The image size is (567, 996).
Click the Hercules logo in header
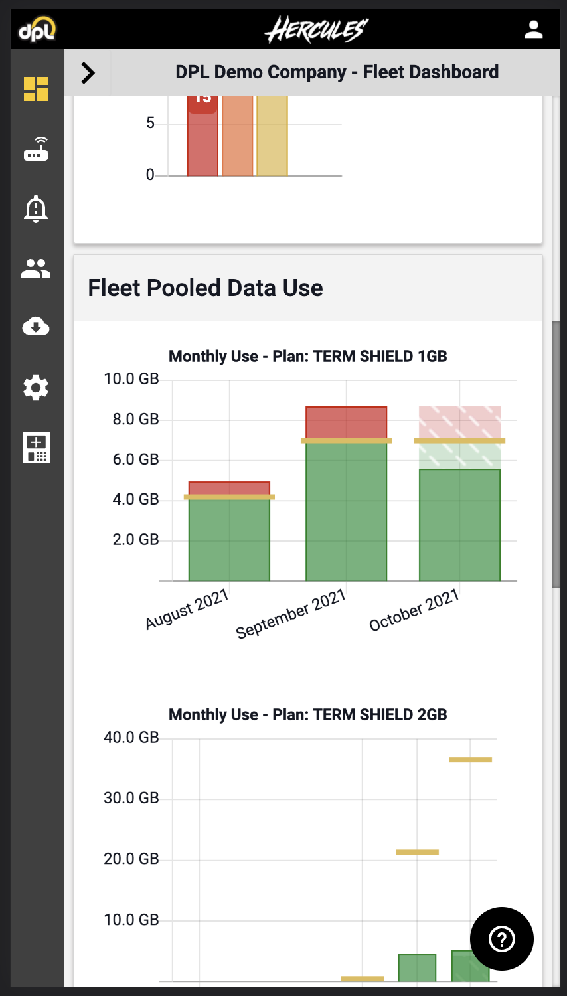317,30
